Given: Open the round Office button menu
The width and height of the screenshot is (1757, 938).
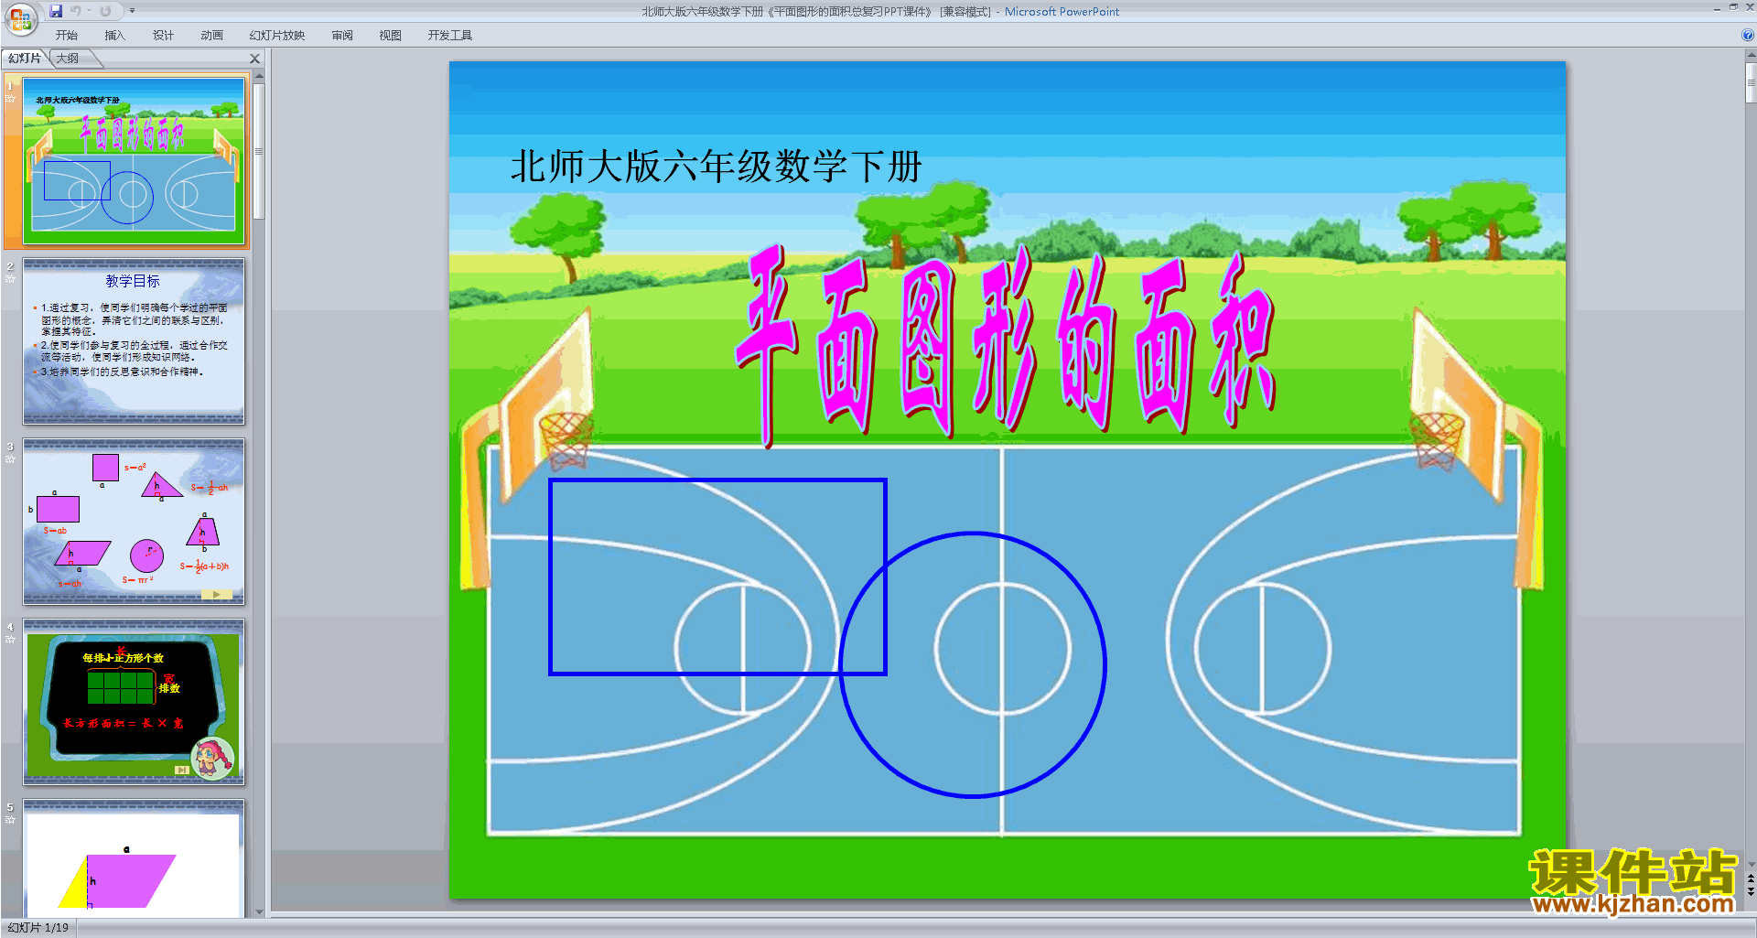Looking at the screenshot, I should click(20, 18).
